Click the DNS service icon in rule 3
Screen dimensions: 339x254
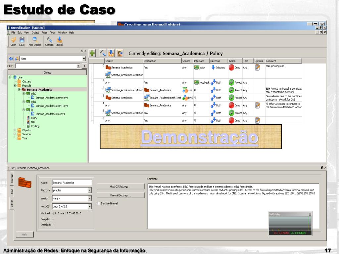(x=185, y=98)
